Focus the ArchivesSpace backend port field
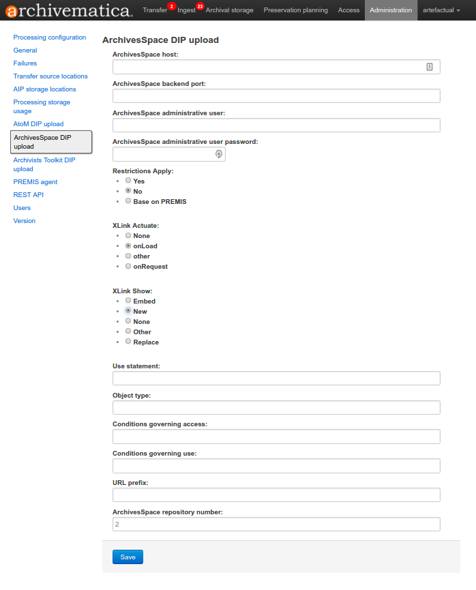Screen dimensions: 476x590 276,95
